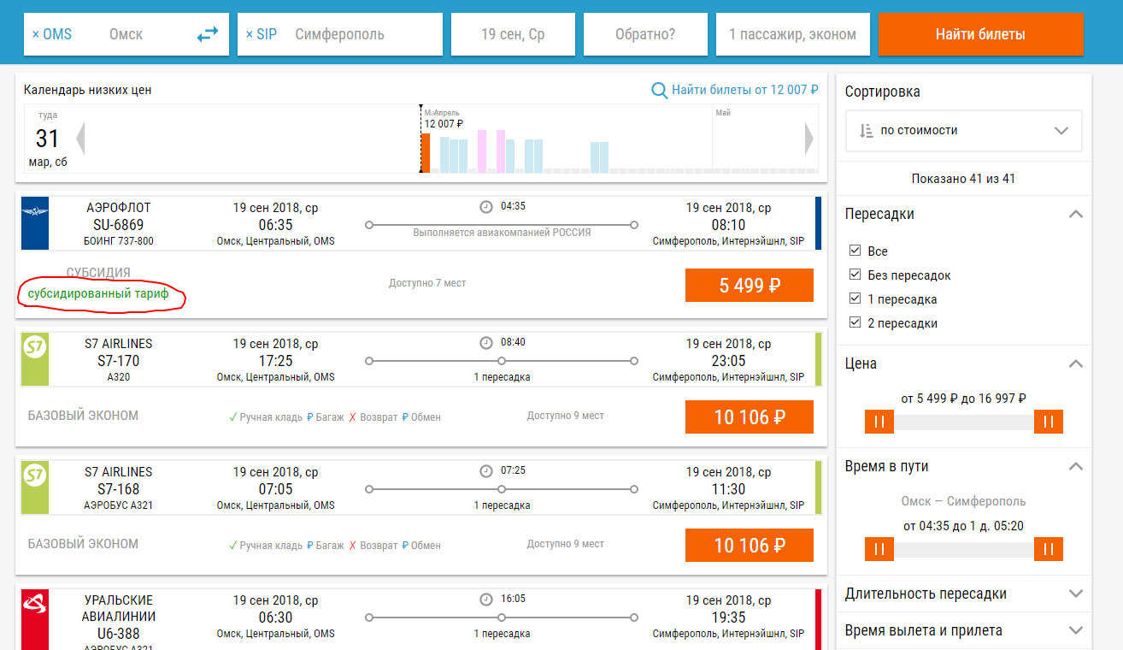Click the clock icon next to 07:25 duration

[486, 470]
